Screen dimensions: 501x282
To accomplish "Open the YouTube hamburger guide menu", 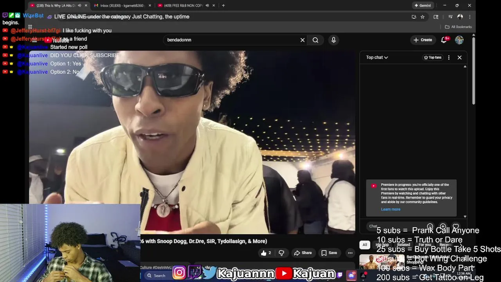I will click(x=34, y=40).
